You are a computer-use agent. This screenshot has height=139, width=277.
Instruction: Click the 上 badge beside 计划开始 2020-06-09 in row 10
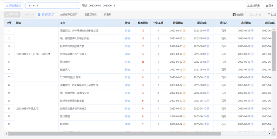click(x=184, y=101)
